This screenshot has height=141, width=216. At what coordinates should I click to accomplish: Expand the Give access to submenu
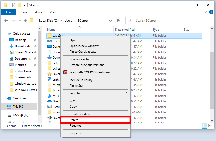click(95, 59)
